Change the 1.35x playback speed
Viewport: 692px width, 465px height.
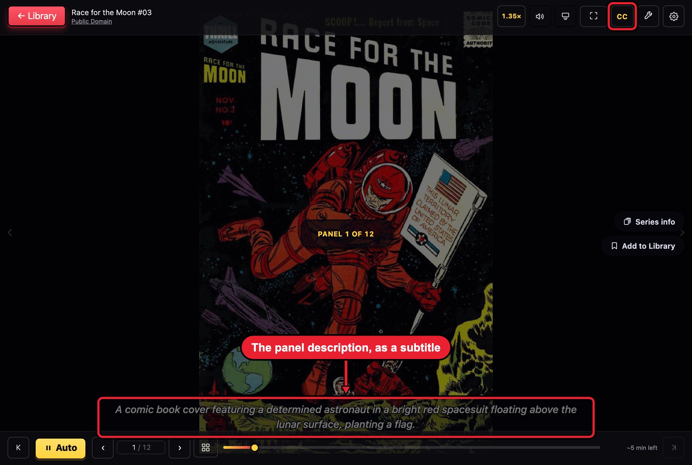(x=511, y=16)
